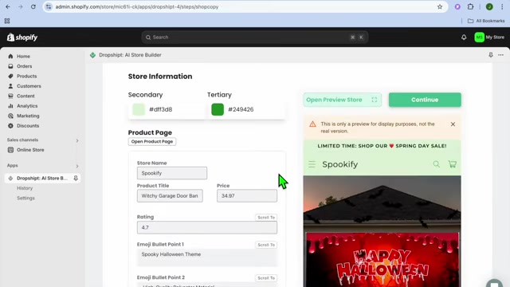510x287 pixels.
Task: Click Scroll To for Emoji Bullet Point 2
Action: (266, 278)
